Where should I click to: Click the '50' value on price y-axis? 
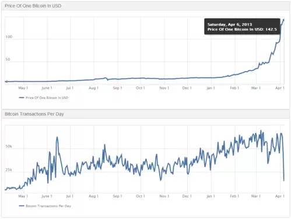(x=8, y=59)
